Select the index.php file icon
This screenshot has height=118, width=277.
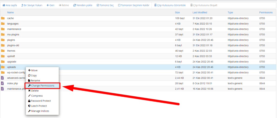(x=3, y=83)
